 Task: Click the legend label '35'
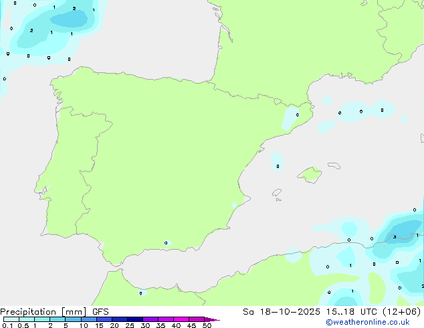[x=161, y=325]
